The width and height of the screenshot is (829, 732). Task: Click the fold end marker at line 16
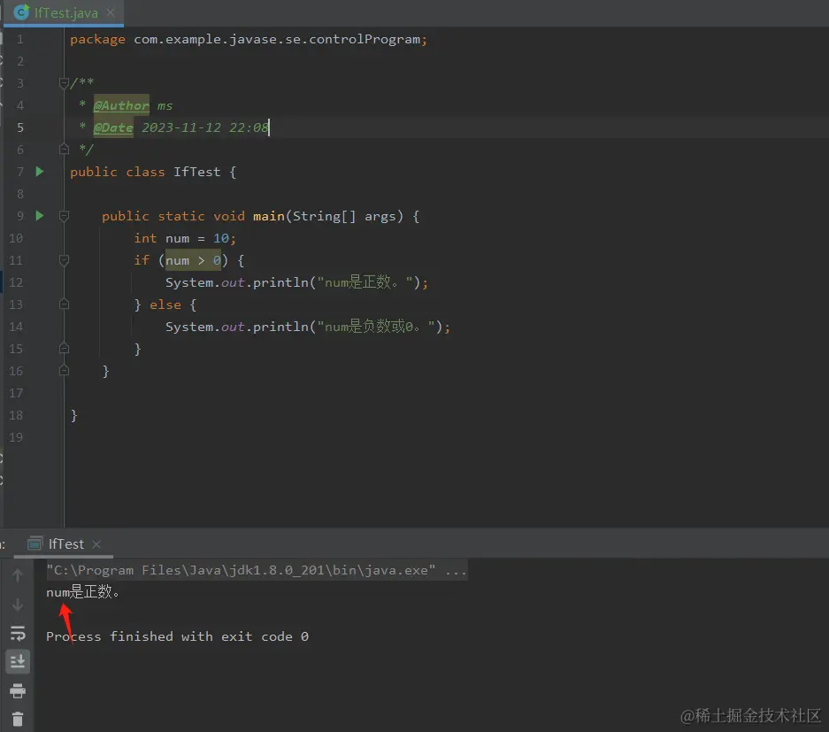point(64,371)
